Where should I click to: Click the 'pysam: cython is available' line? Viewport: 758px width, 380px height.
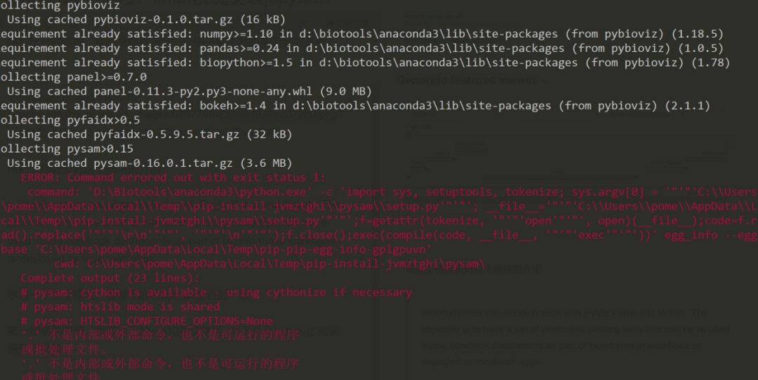coord(216,292)
